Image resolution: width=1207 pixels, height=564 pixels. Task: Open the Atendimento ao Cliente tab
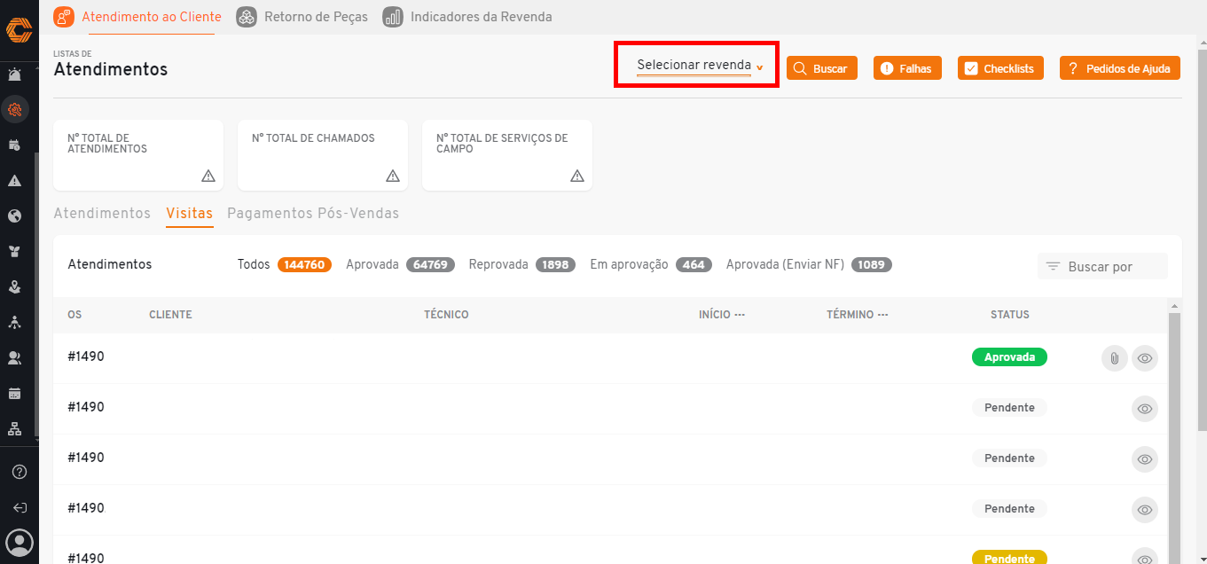[137, 17]
